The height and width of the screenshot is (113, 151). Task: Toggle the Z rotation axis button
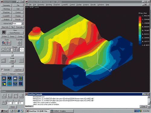pos(18,50)
